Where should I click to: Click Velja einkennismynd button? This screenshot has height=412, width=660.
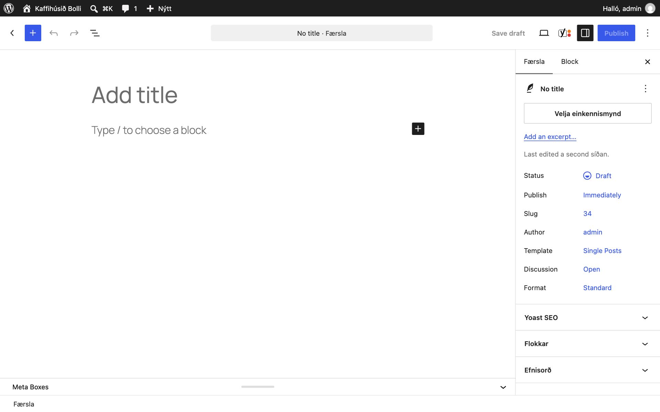coord(587,113)
